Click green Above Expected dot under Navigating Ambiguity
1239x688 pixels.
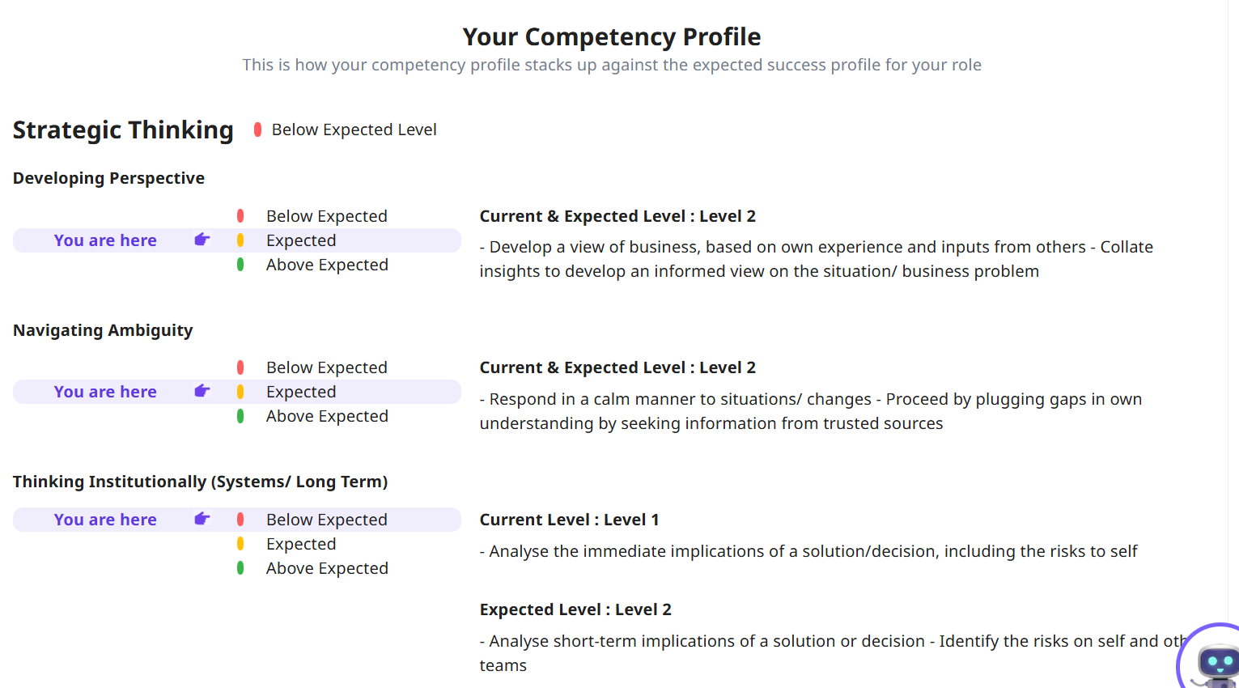tap(240, 416)
